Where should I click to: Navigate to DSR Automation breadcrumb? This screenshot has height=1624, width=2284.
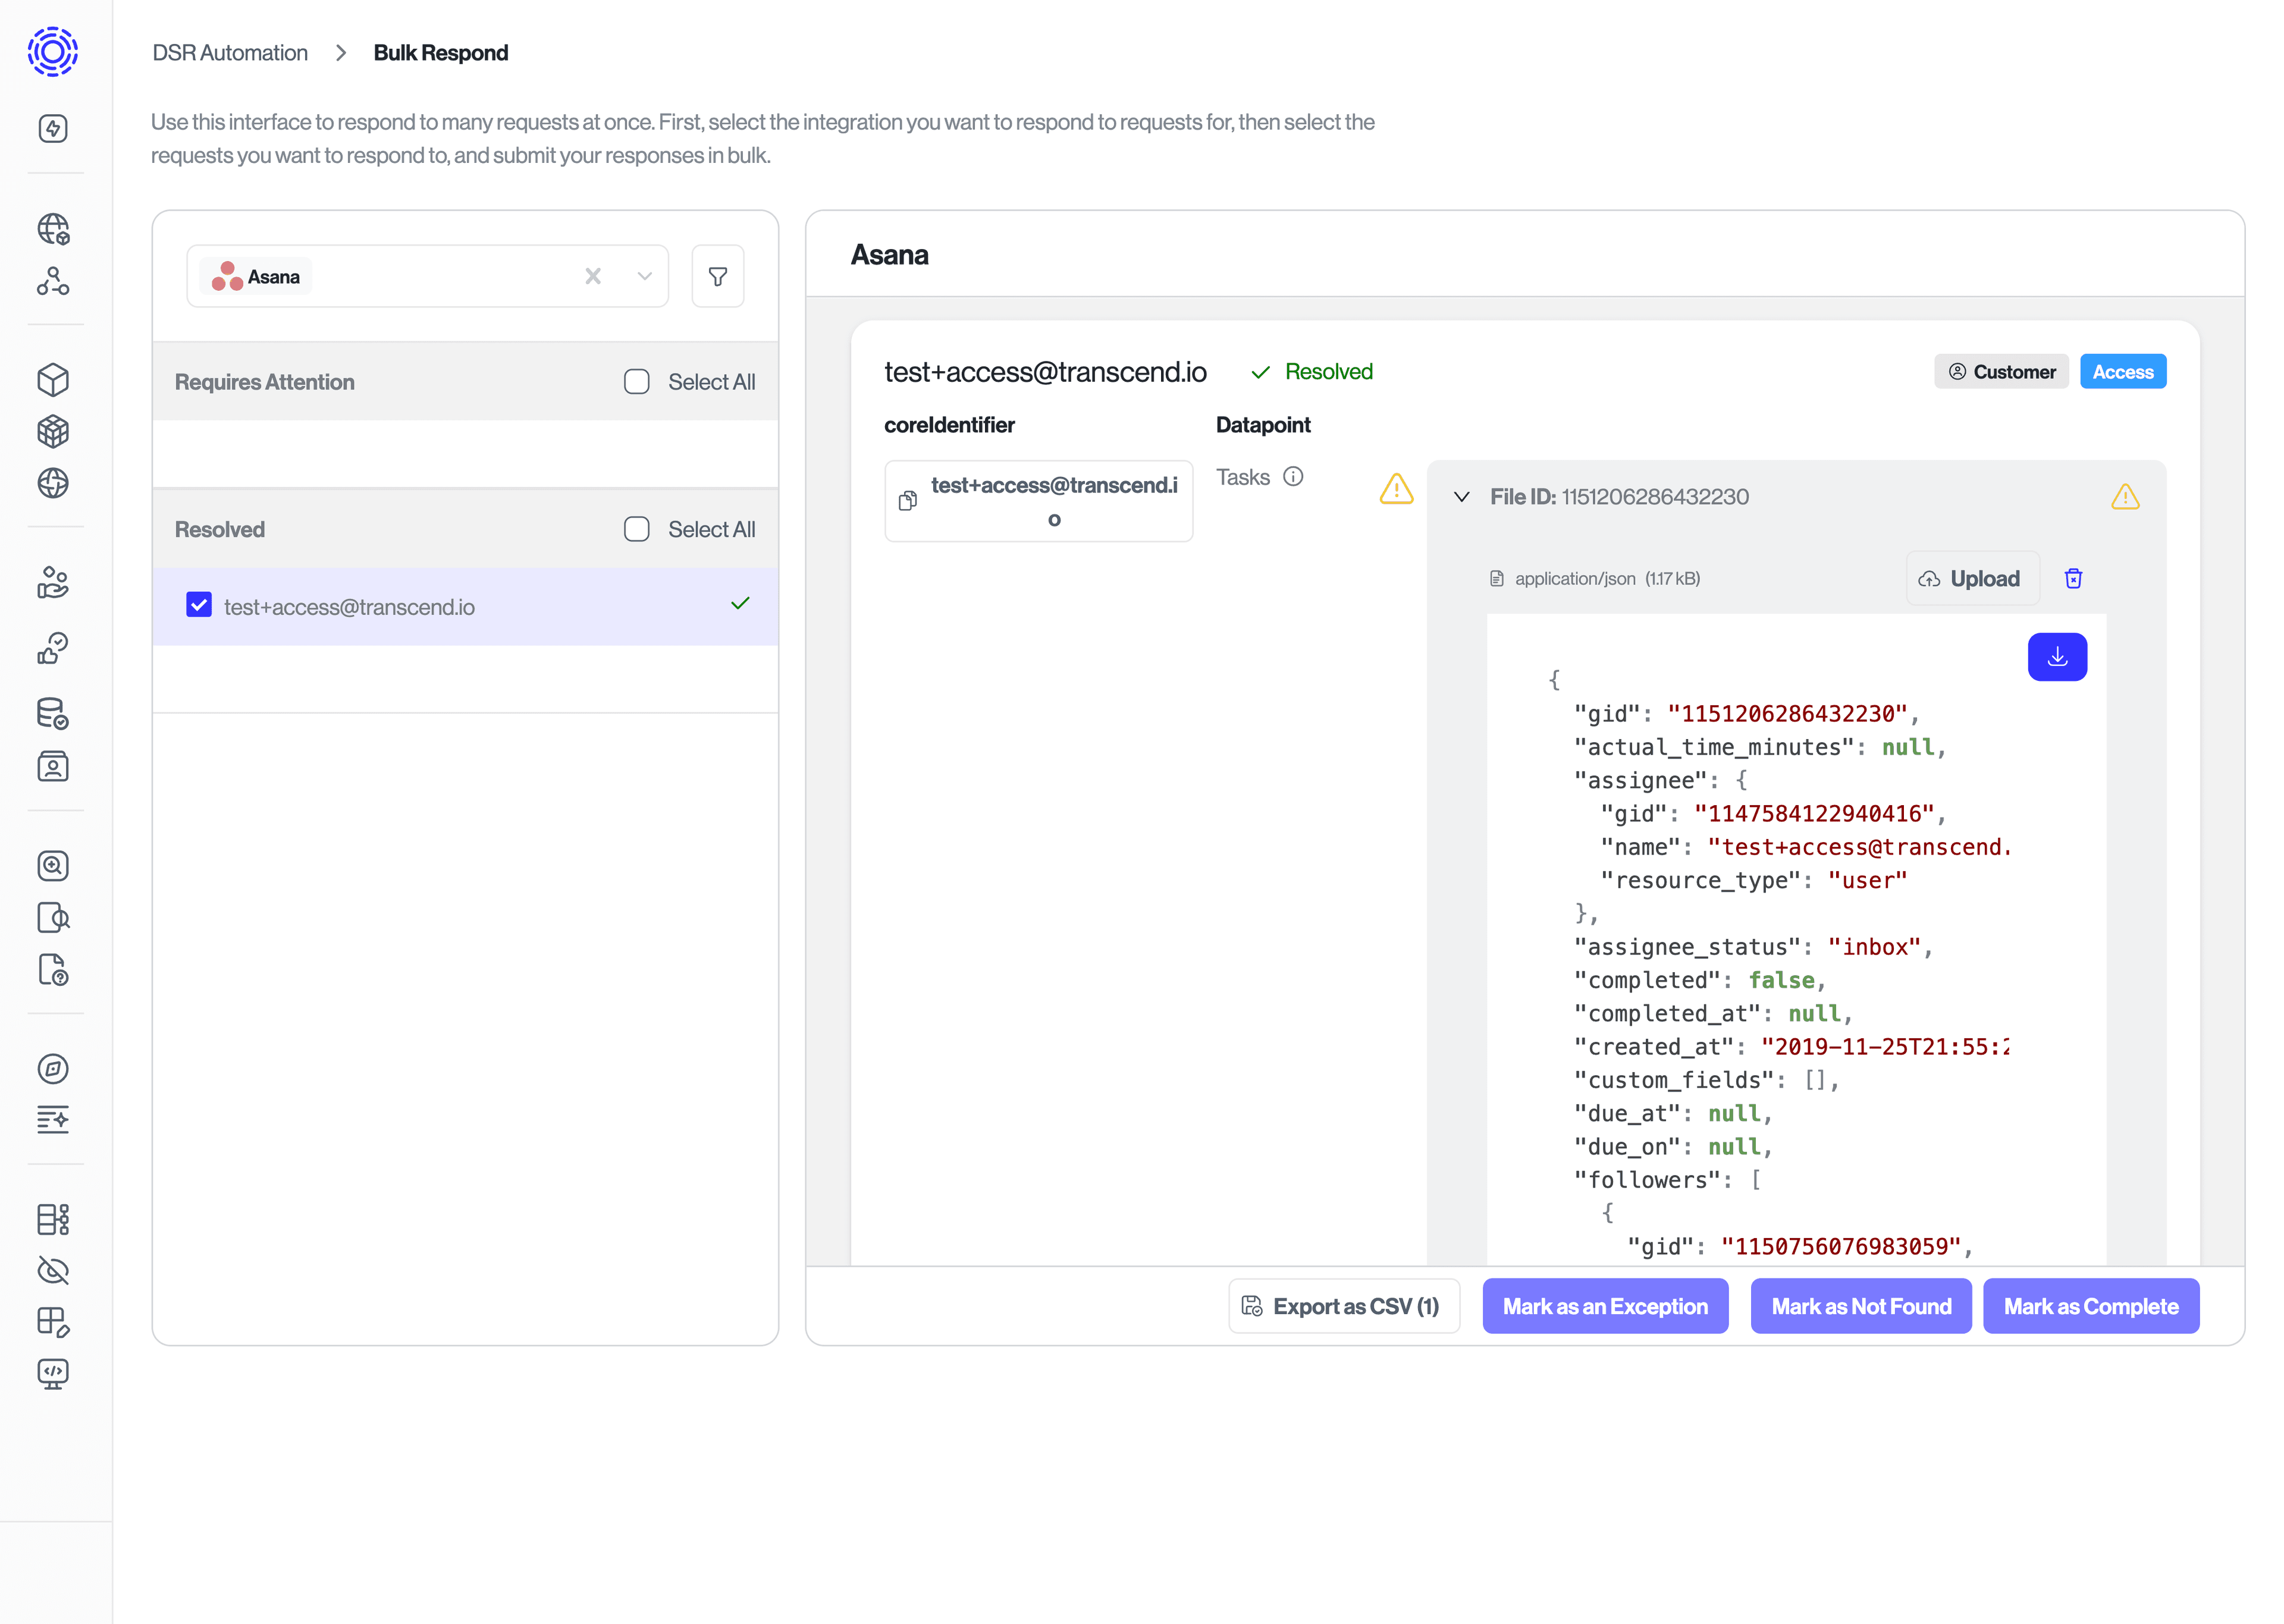(229, 52)
